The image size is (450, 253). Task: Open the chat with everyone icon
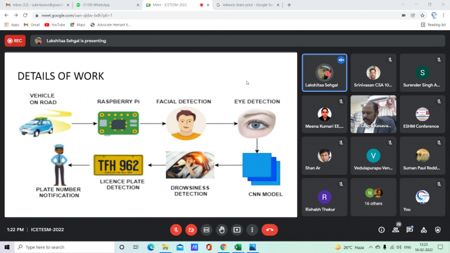click(410, 229)
